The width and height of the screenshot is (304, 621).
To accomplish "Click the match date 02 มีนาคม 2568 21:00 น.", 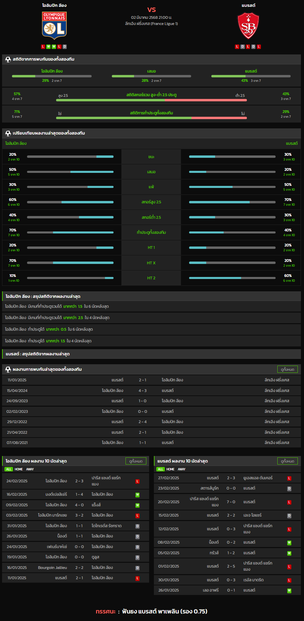I will point(151,17).
